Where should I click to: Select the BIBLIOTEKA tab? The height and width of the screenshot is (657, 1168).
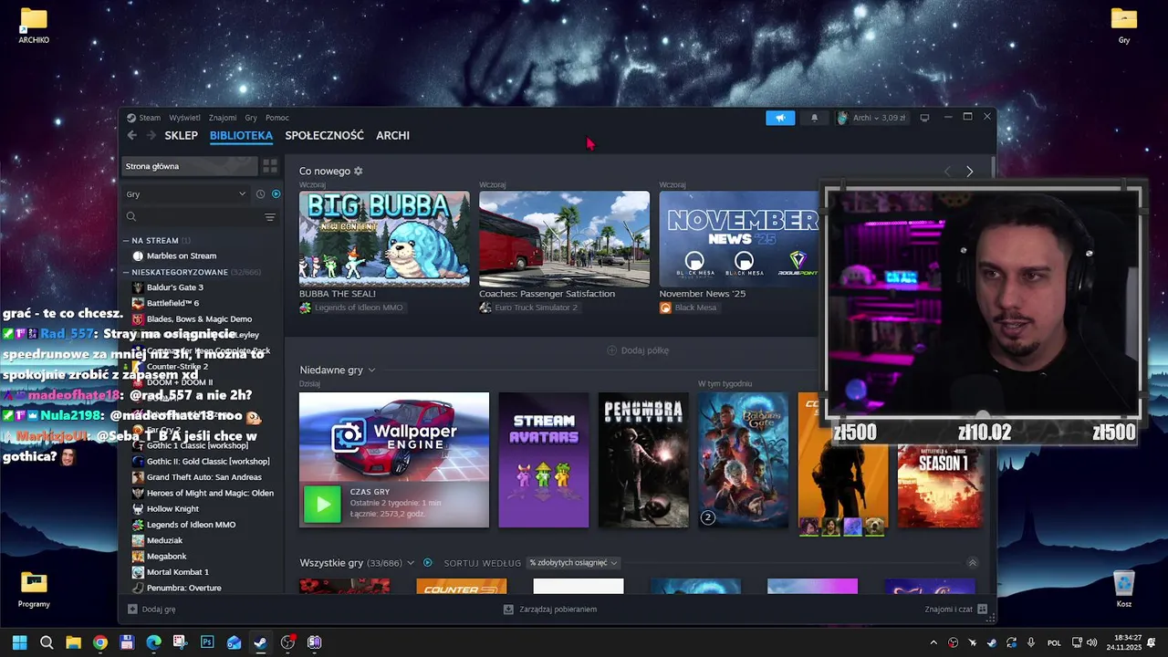(241, 135)
